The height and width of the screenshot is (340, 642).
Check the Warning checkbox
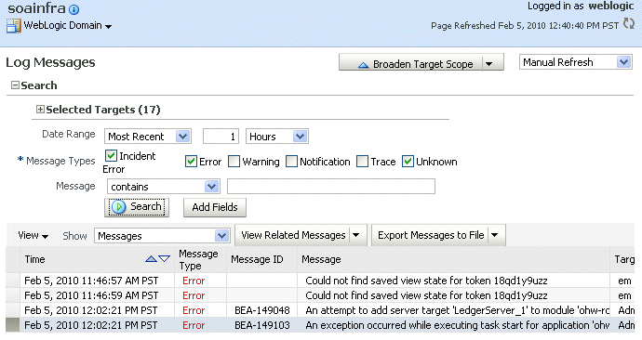click(234, 161)
